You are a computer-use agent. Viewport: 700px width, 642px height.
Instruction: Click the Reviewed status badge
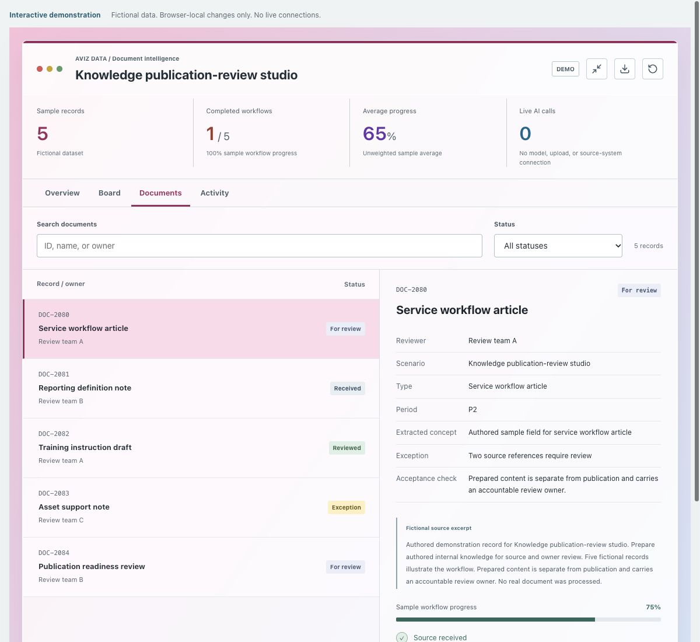coord(347,448)
